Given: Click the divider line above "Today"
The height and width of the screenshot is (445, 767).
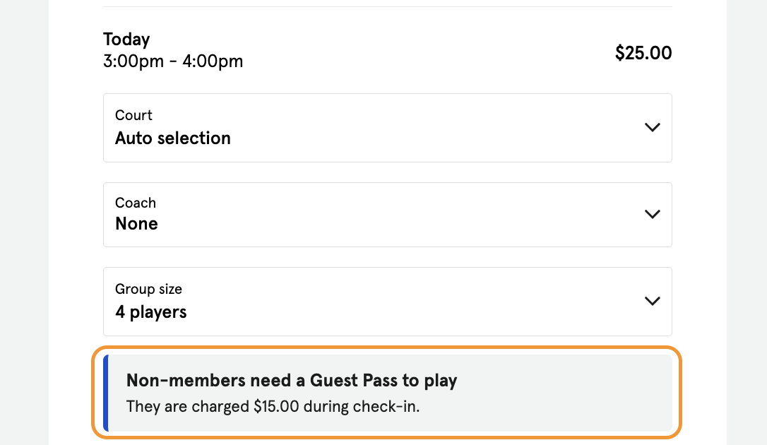Looking at the screenshot, I should (x=387, y=7).
